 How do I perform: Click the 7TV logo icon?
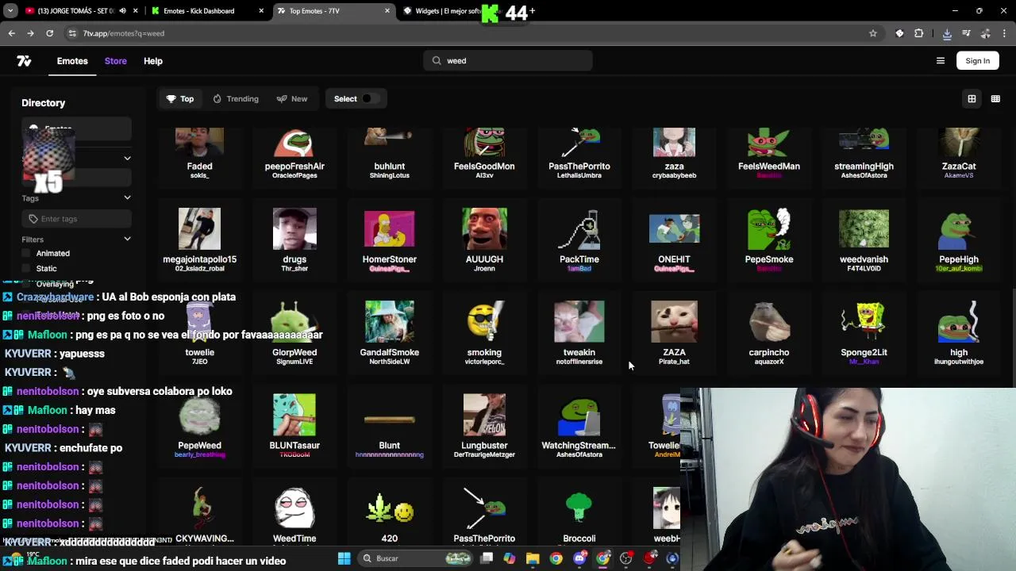(x=24, y=61)
